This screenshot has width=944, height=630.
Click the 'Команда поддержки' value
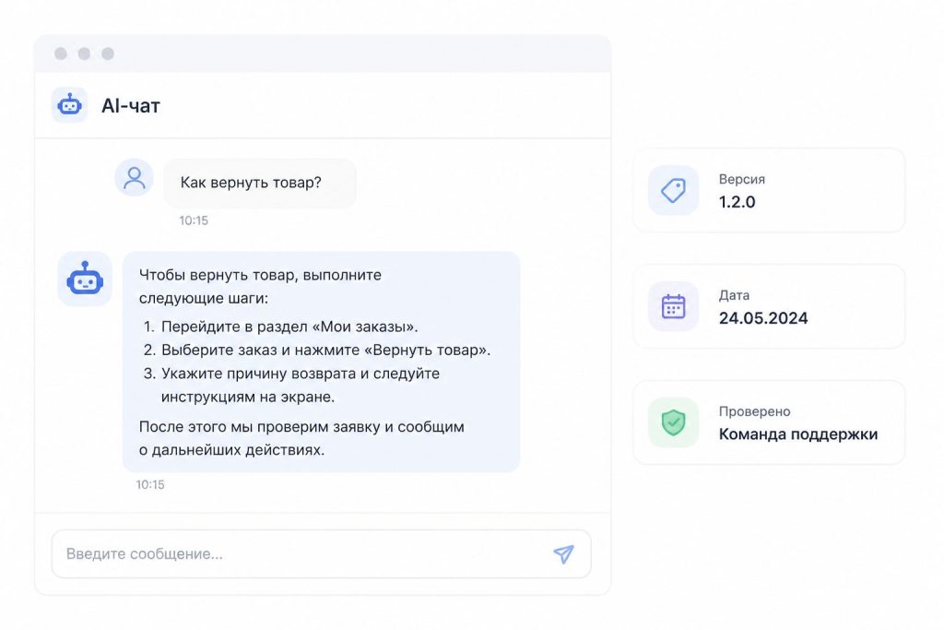[798, 434]
